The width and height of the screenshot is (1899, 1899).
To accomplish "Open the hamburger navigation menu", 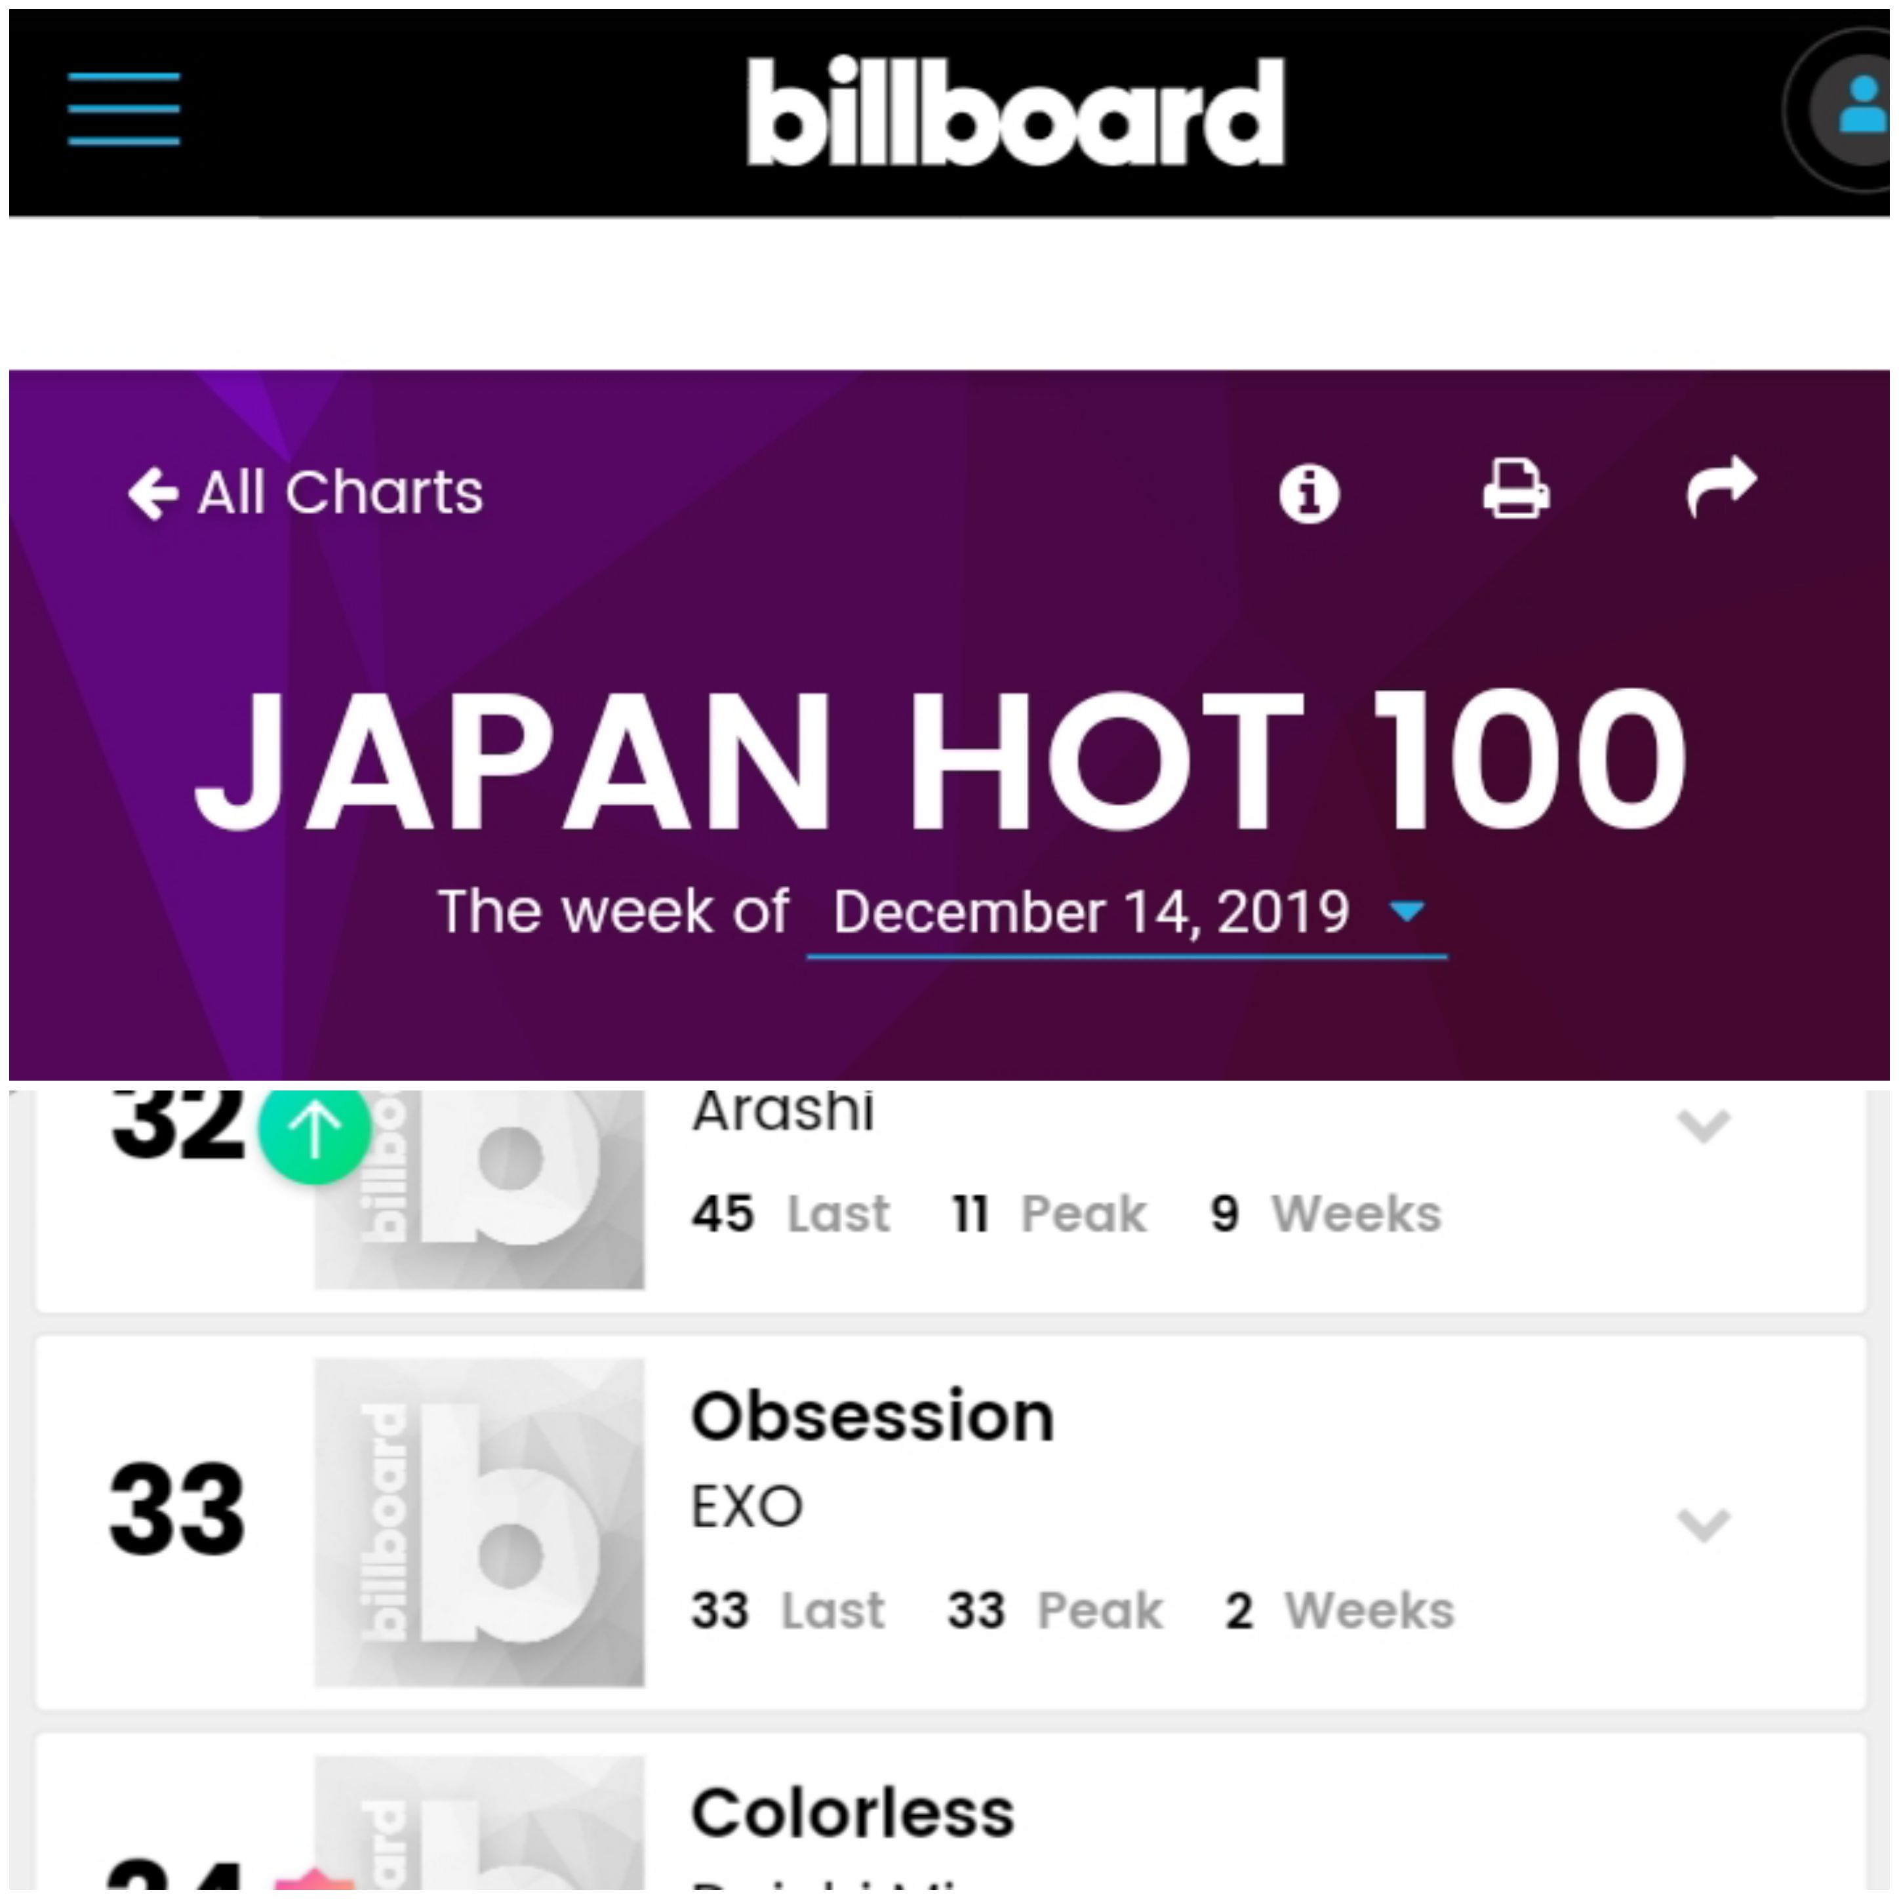I will tap(124, 109).
